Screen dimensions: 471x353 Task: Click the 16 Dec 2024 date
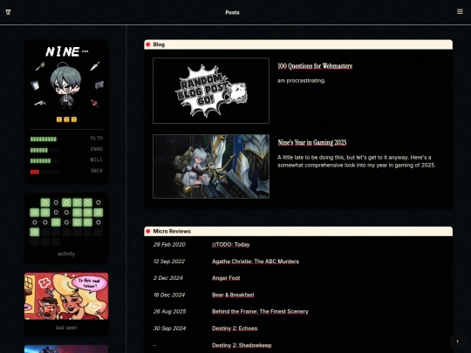point(169,295)
